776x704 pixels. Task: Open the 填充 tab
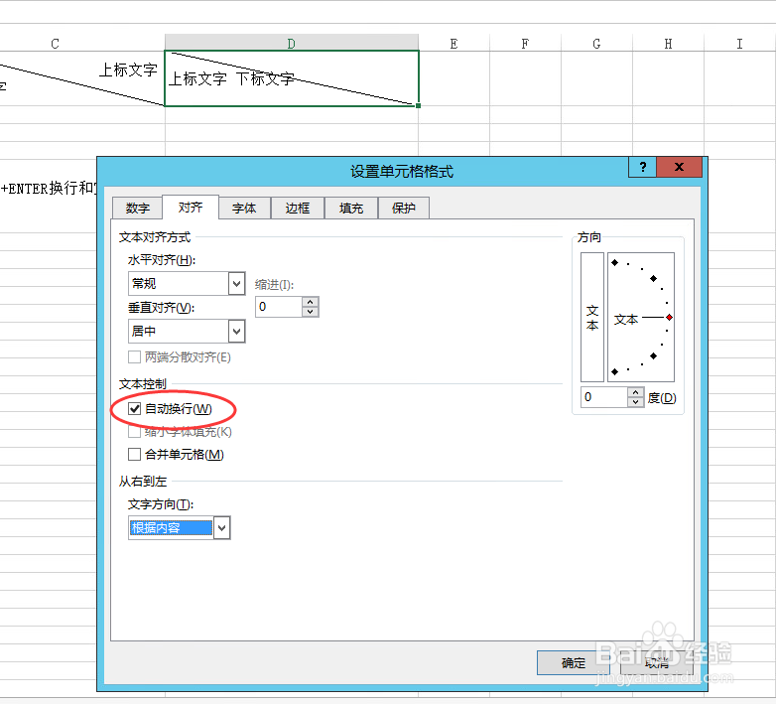351,208
